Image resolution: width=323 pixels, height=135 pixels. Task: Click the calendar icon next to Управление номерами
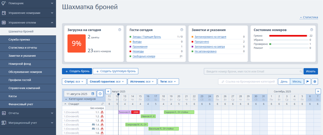pyautogui.click(x=4, y=13)
